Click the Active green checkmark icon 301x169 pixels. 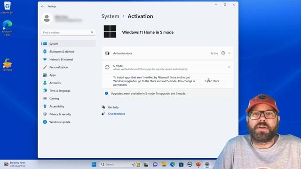pos(223,53)
